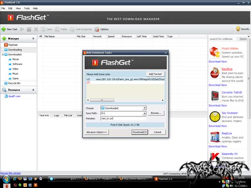Click Download Now under RegCure

pos(218,146)
